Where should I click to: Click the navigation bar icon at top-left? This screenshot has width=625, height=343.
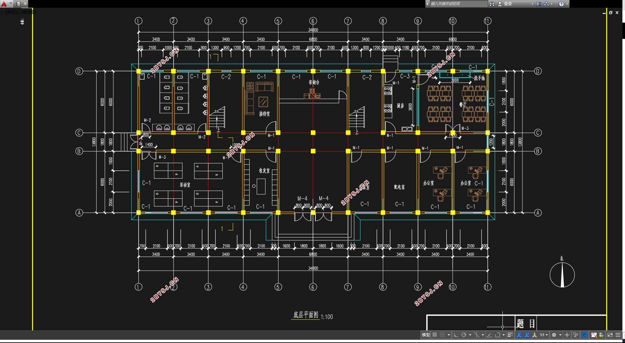(x=22, y=22)
